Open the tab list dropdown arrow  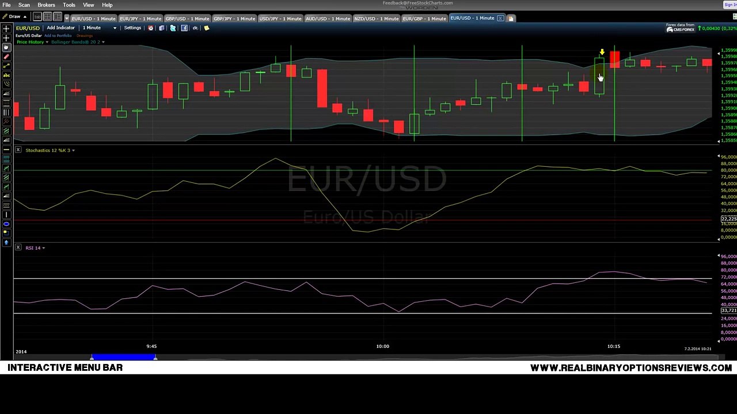coord(67,18)
